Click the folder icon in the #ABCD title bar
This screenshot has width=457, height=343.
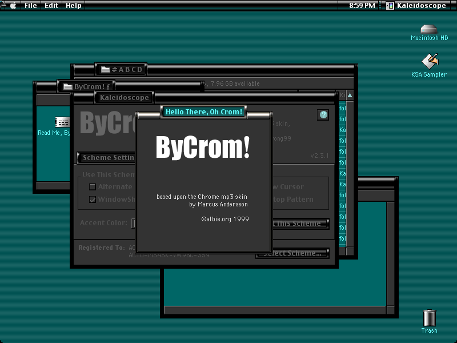pyautogui.click(x=106, y=69)
